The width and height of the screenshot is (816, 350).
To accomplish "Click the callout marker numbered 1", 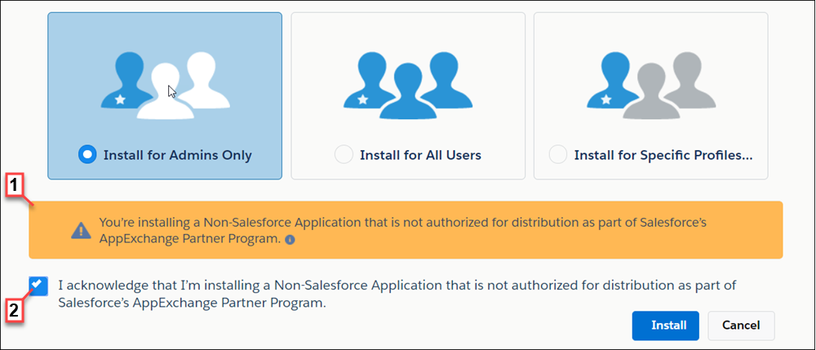I will 16,185.
